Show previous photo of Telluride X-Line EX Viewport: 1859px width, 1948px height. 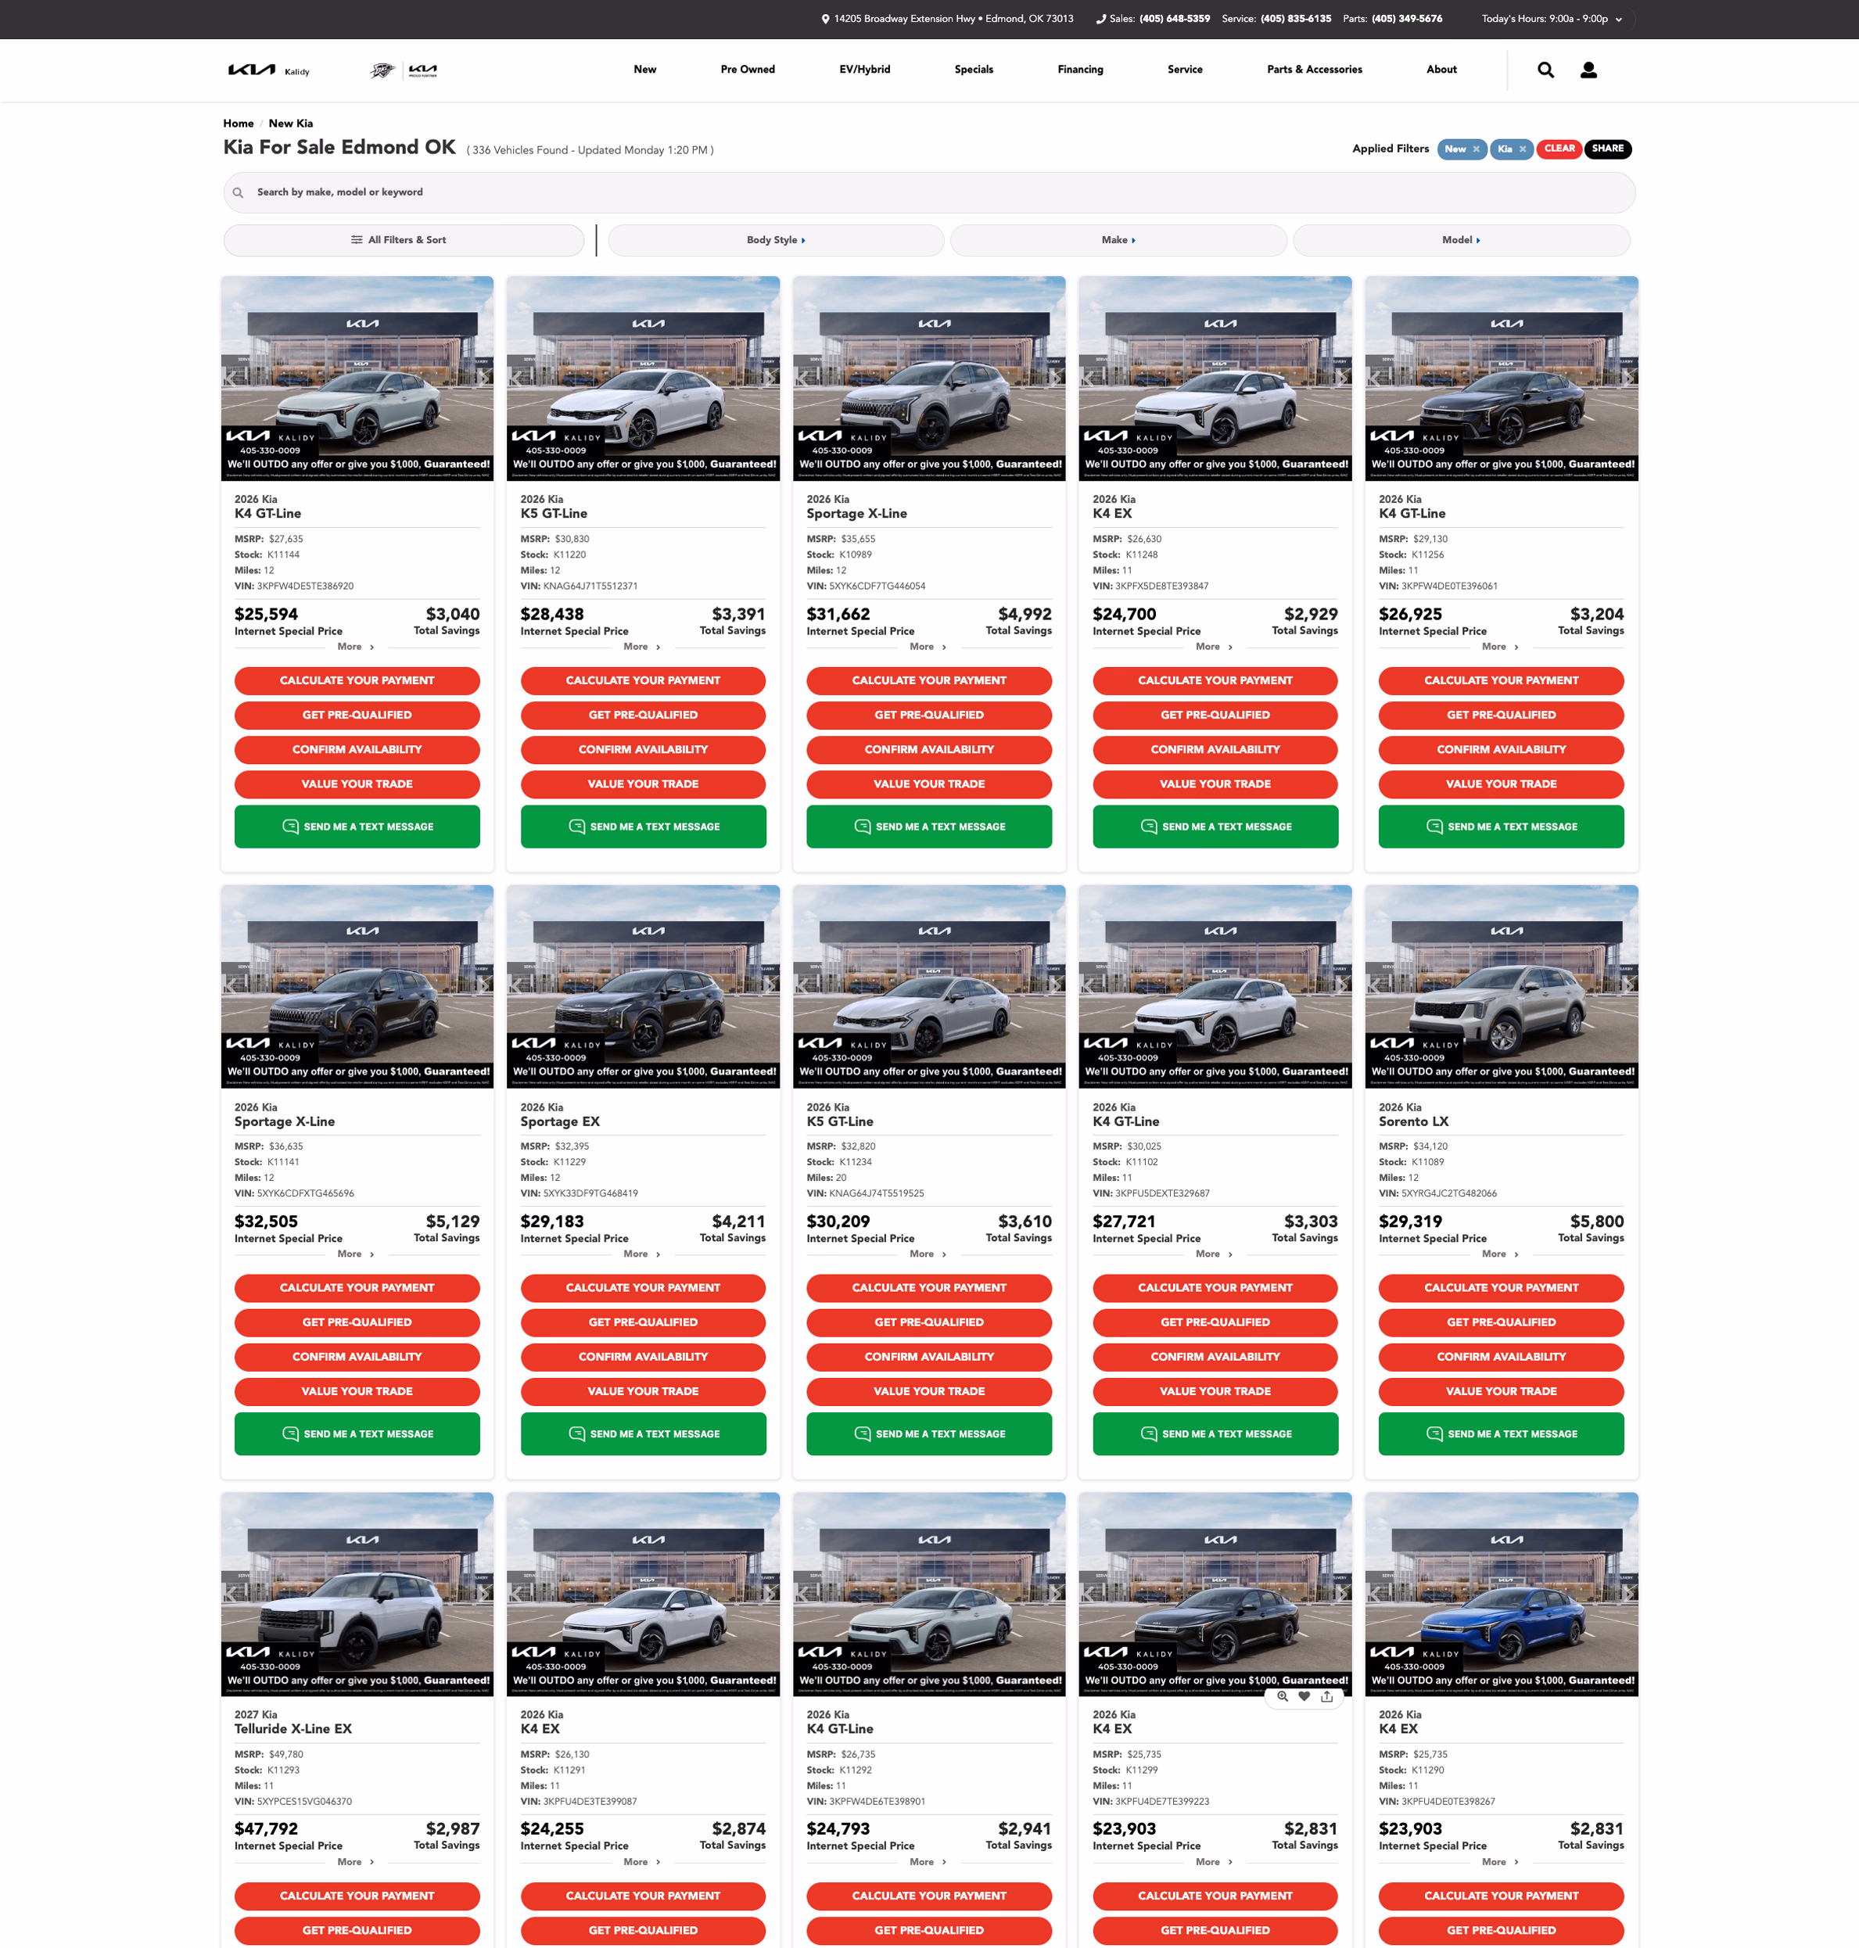pos(231,1593)
